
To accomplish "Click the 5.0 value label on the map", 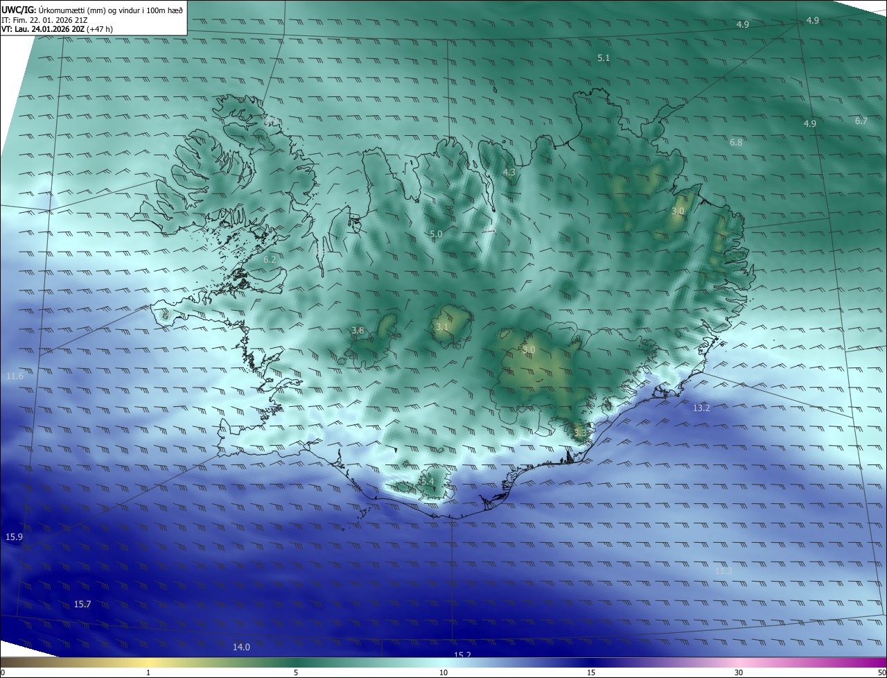I will [436, 234].
